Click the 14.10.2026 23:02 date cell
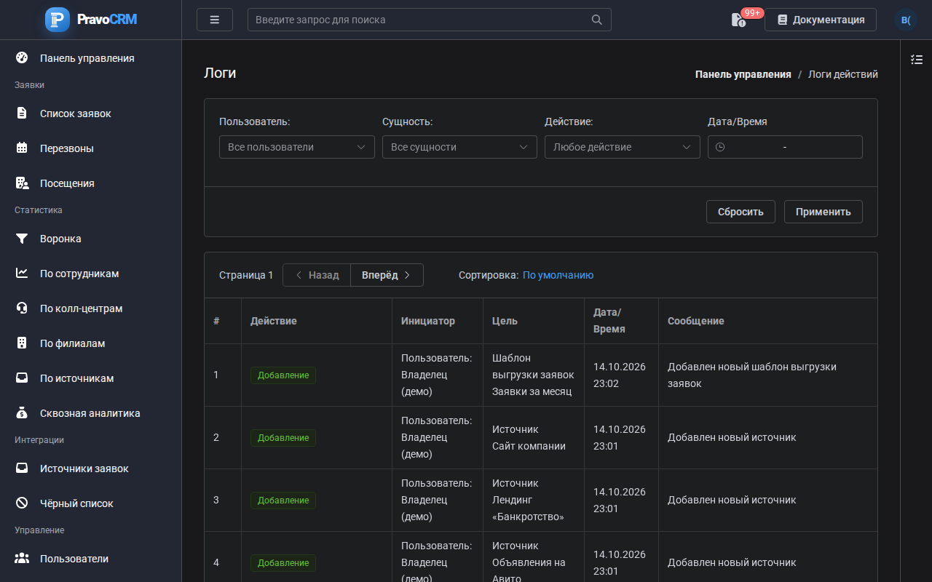932x582 pixels. pyautogui.click(x=620, y=375)
